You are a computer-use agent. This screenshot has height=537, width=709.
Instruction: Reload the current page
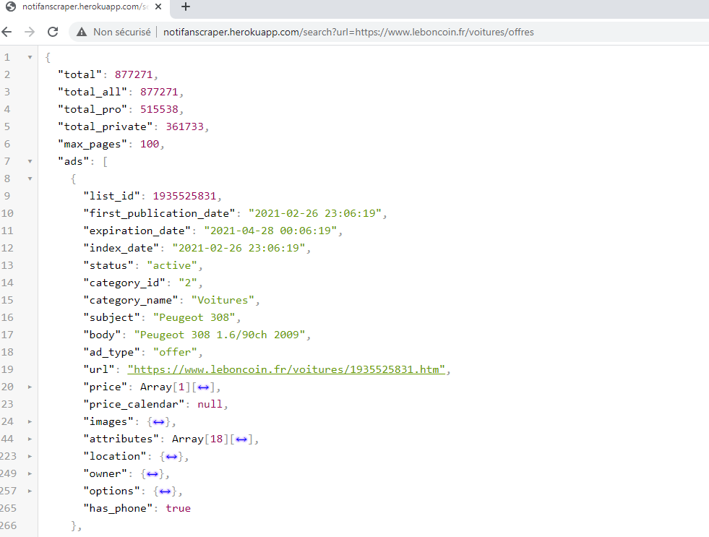[x=53, y=32]
